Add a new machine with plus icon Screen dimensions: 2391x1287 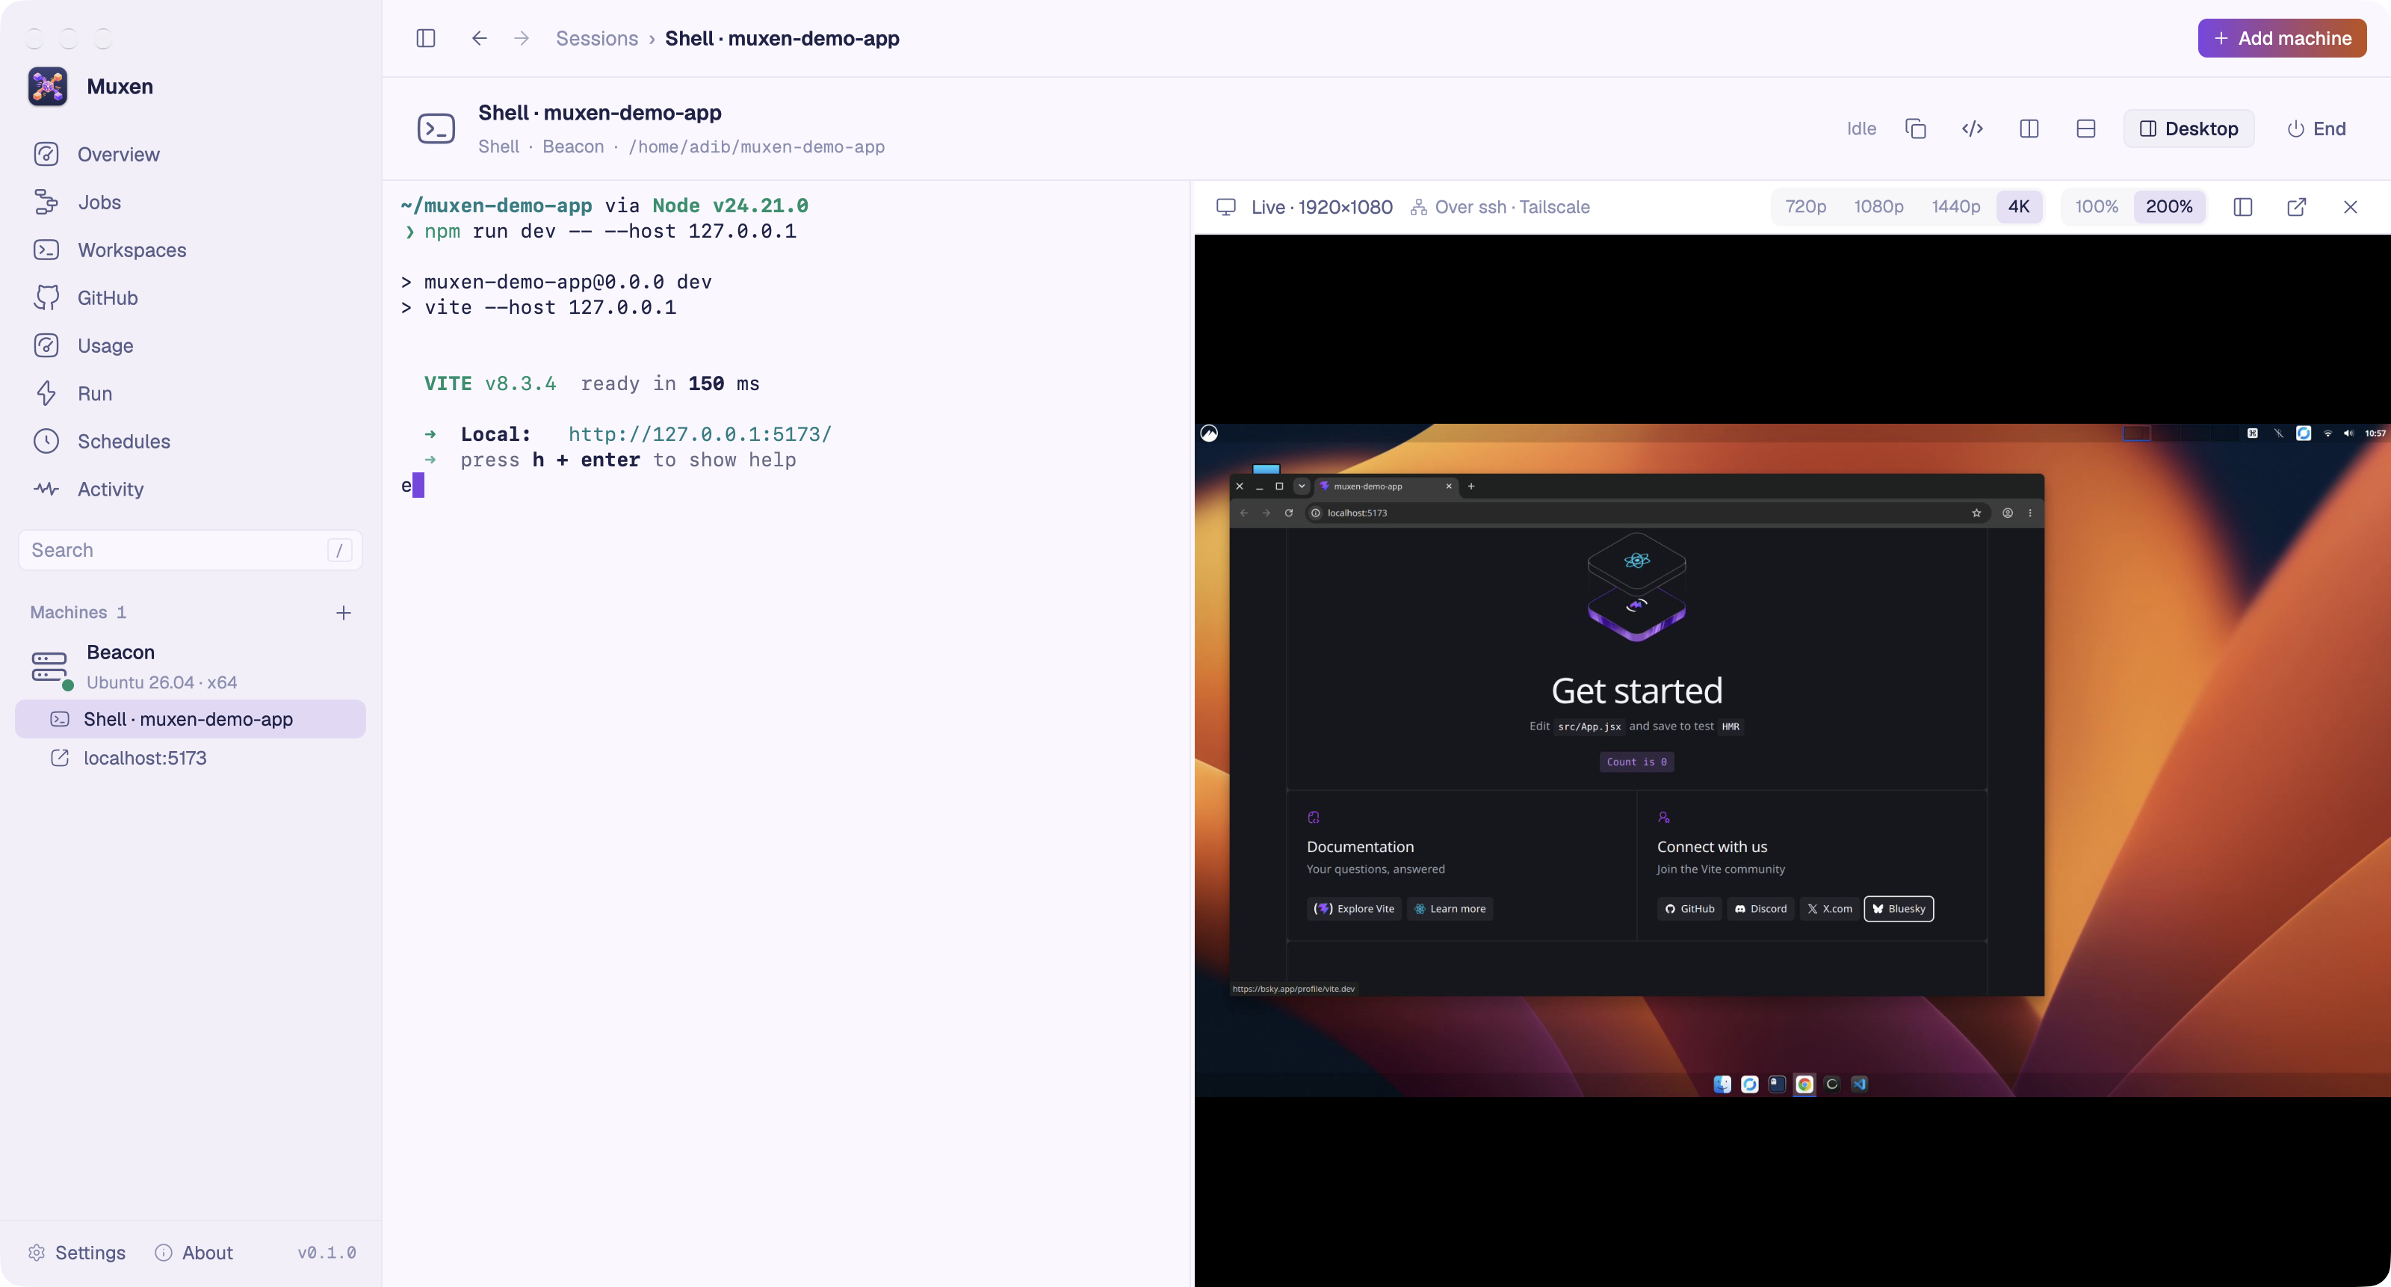344,613
